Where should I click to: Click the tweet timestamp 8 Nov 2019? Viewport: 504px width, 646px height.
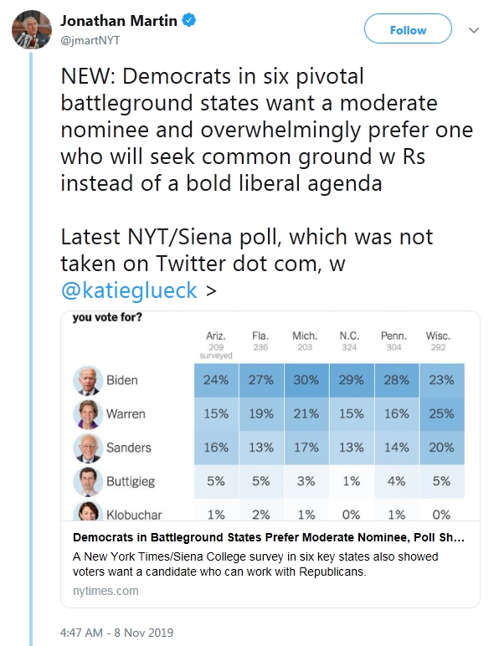click(x=116, y=633)
